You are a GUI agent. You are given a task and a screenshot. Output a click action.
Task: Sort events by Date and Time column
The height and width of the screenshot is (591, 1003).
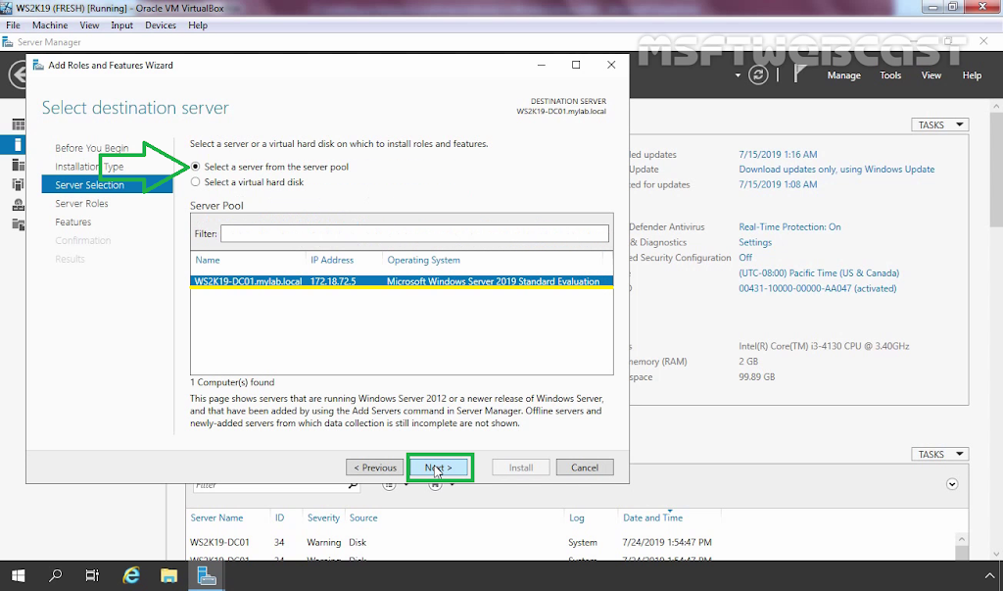(x=652, y=517)
